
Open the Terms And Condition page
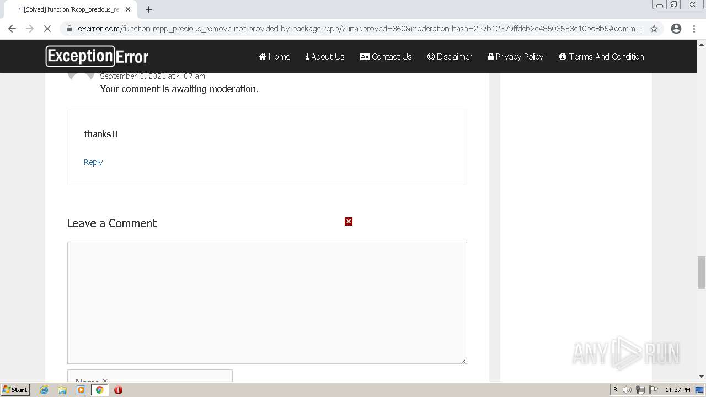click(x=601, y=56)
